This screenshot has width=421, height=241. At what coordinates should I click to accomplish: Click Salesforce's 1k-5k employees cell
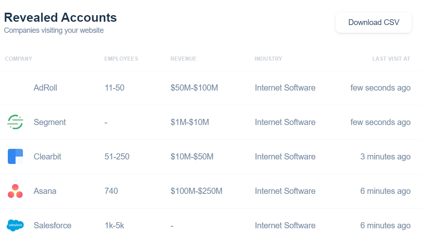click(114, 225)
